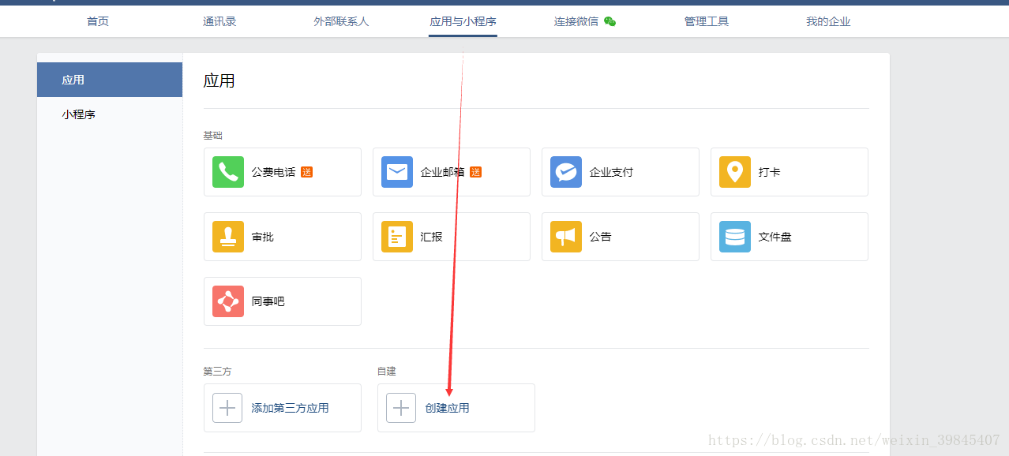Open the 汇报 report document icon
The height and width of the screenshot is (456, 1009).
coord(397,237)
